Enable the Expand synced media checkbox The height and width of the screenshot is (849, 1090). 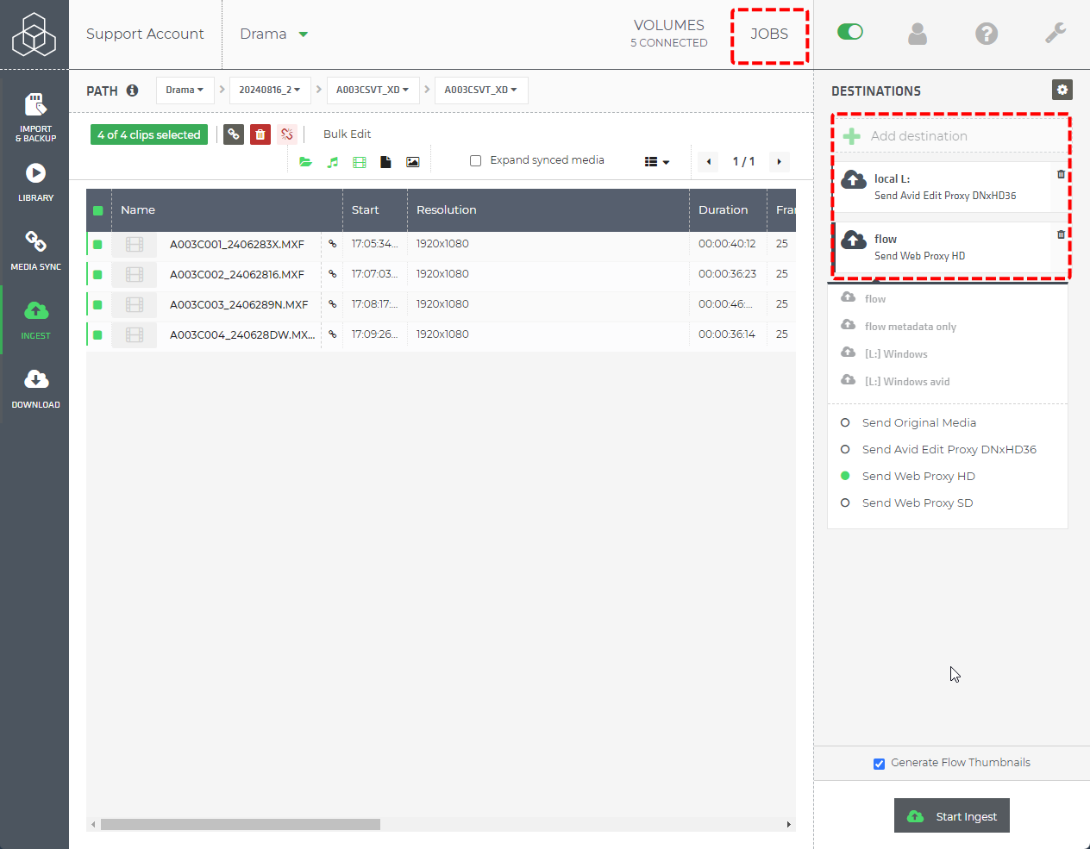point(475,159)
